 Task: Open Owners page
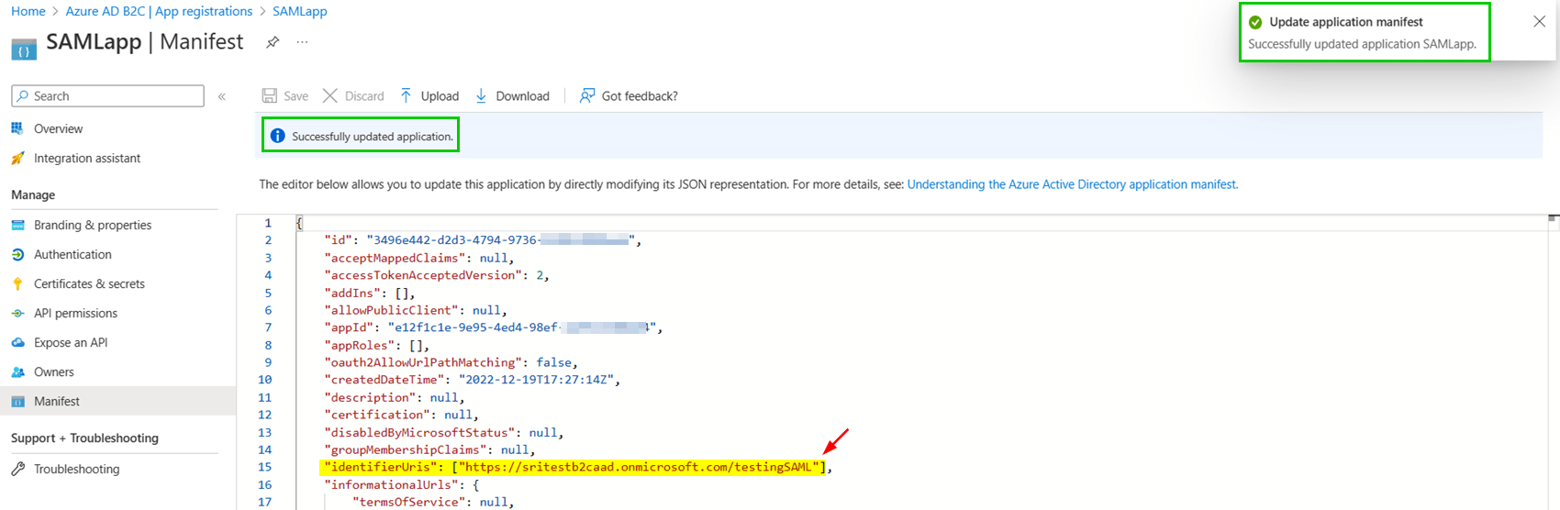point(53,372)
